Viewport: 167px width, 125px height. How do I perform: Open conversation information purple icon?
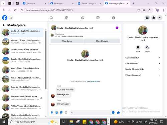click(x=117, y=28)
